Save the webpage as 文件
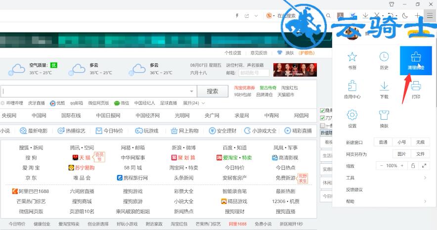The image size is (437, 230). pos(420,154)
